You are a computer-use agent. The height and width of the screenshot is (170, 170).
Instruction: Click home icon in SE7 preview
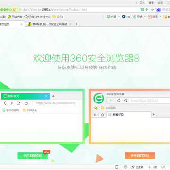pos(126,101)
